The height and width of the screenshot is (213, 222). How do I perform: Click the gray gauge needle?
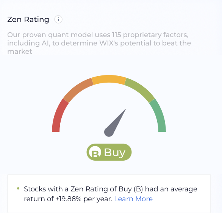pos(115,123)
